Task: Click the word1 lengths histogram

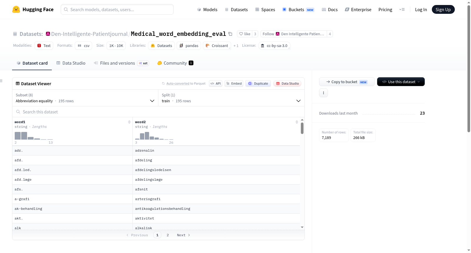Action: pos(34,136)
